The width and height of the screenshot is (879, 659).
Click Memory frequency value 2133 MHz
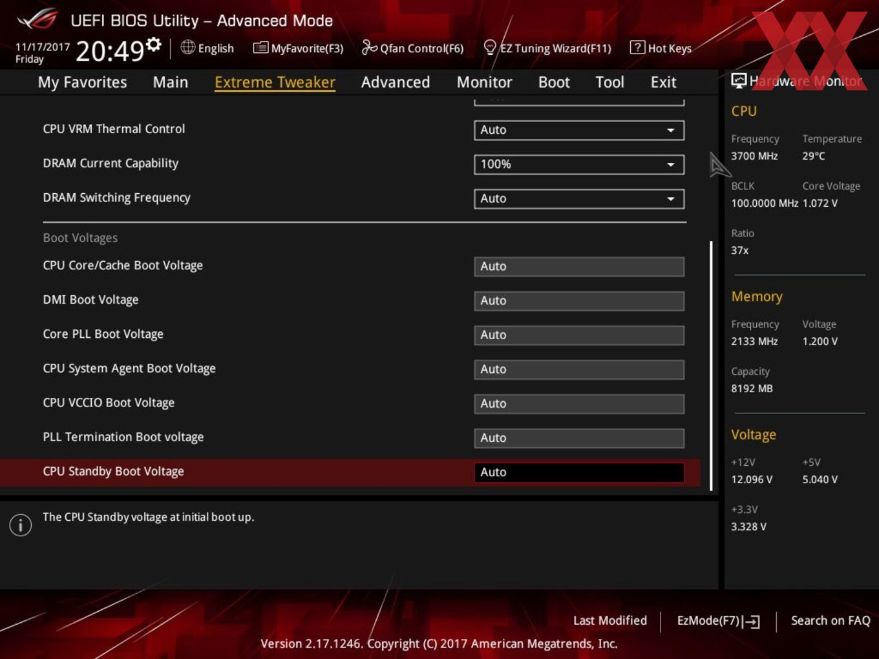(754, 341)
